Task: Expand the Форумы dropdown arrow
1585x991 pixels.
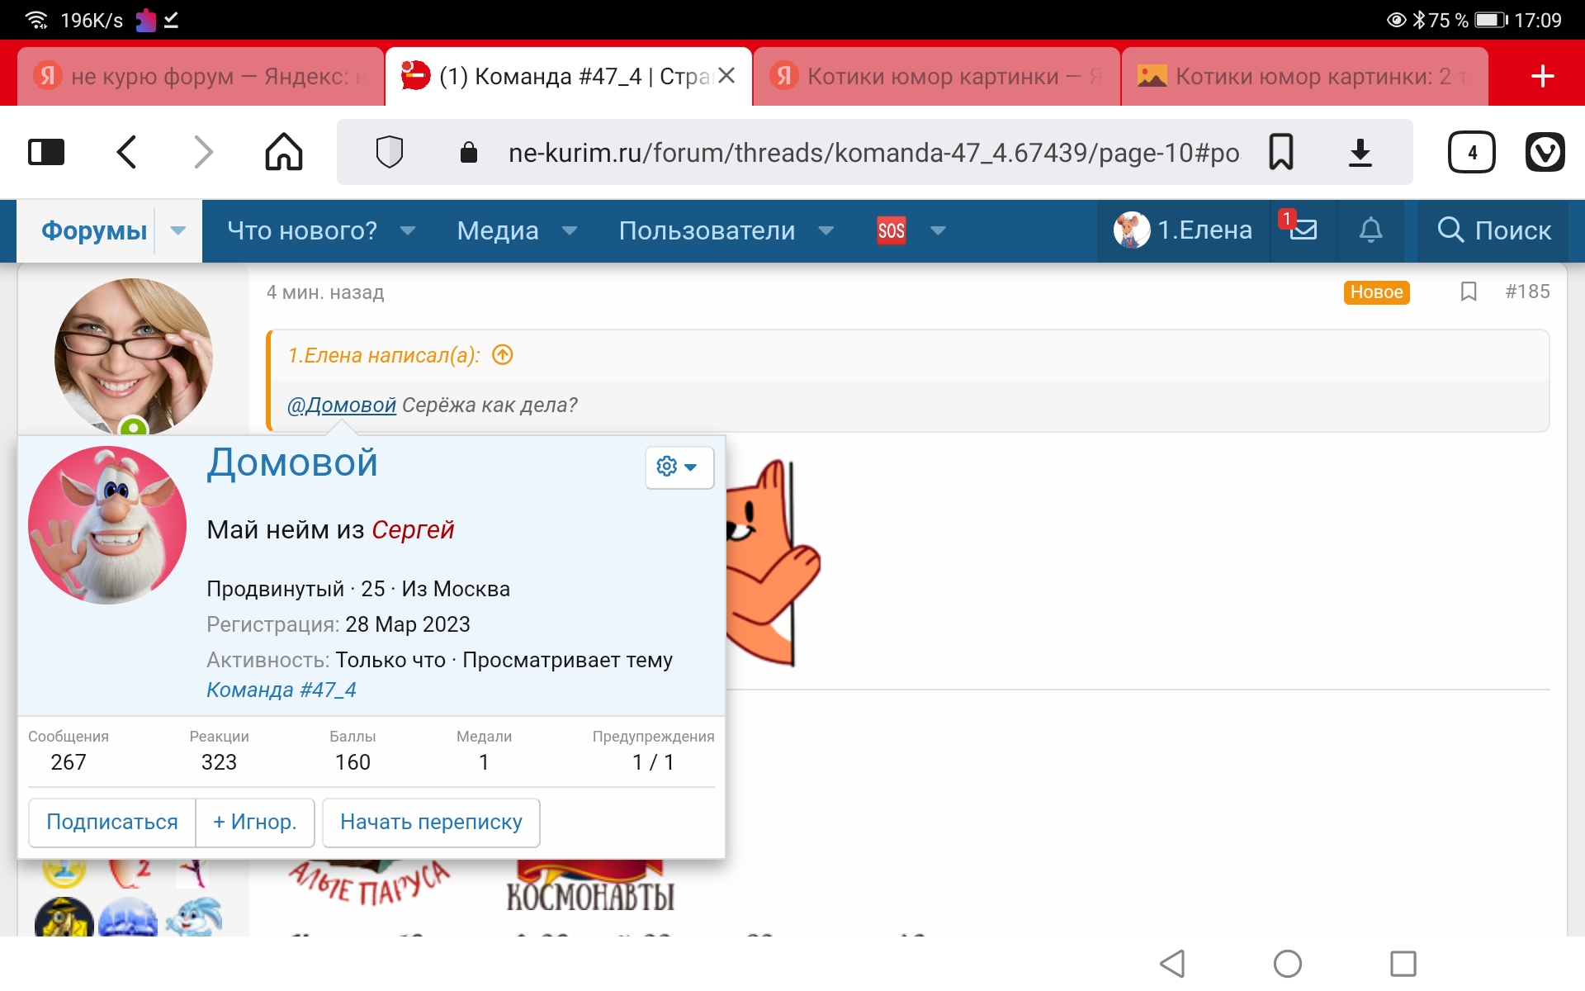Action: click(x=178, y=230)
